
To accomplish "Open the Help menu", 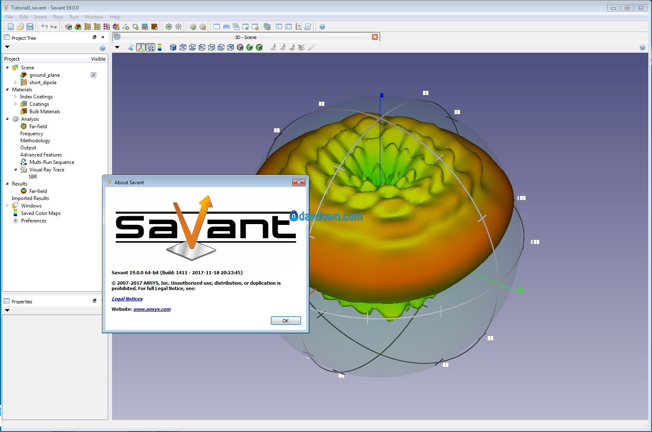I will (115, 17).
